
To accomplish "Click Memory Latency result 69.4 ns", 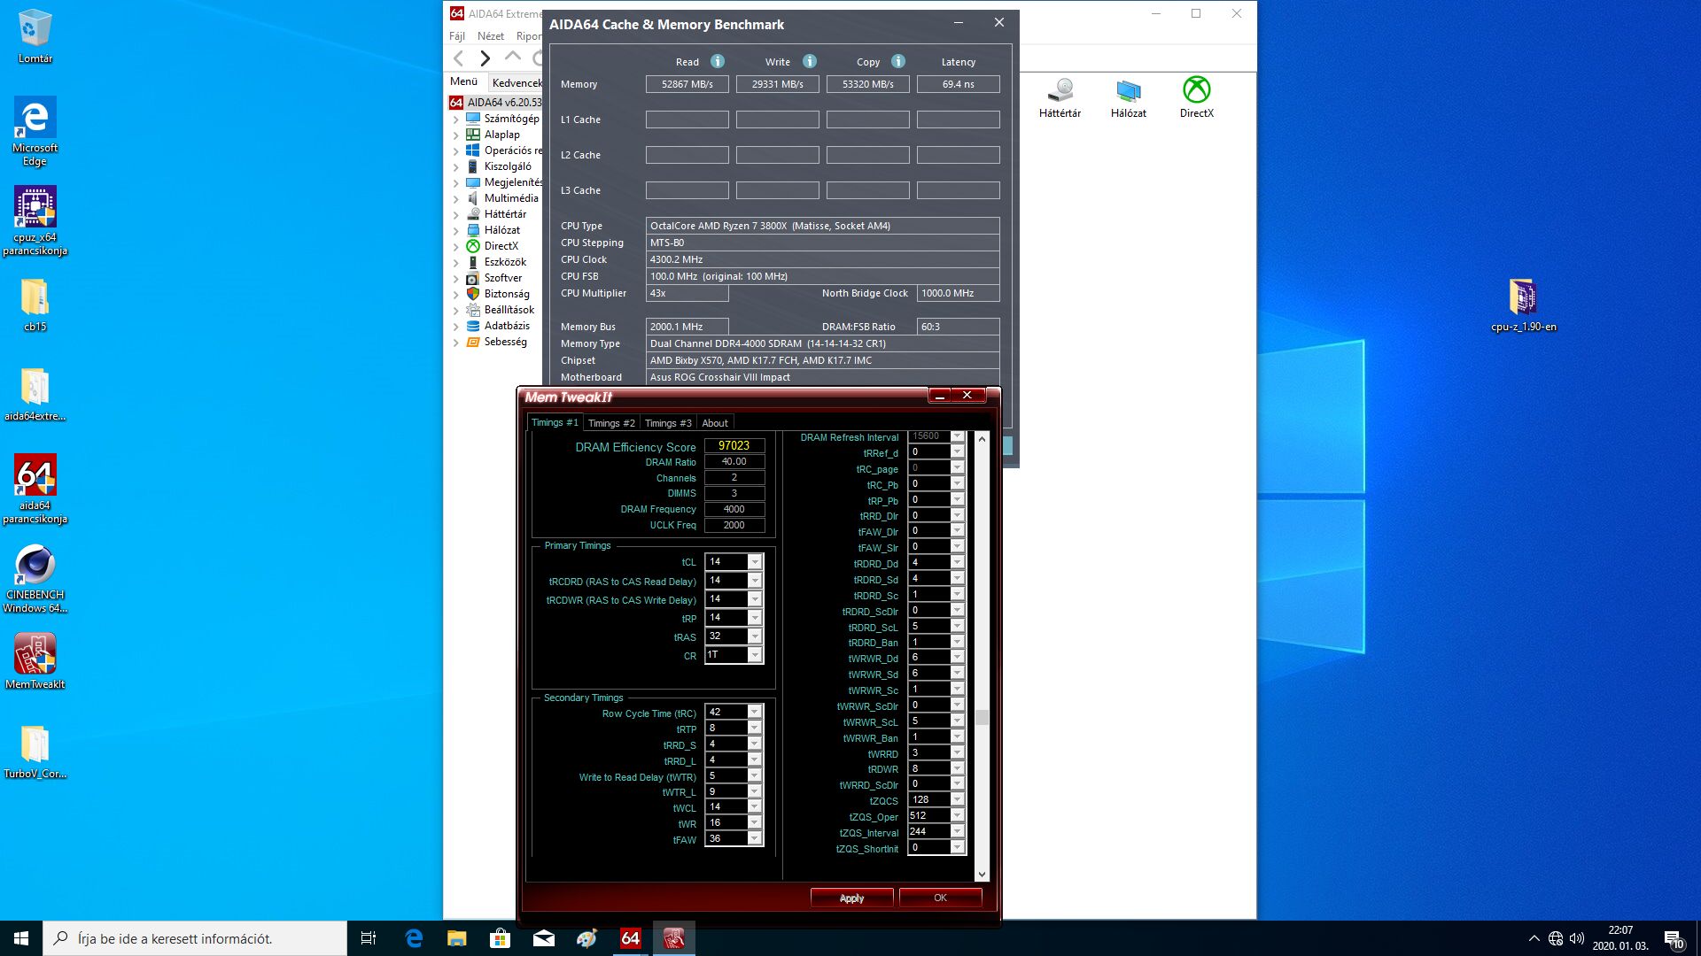I will click(x=959, y=84).
